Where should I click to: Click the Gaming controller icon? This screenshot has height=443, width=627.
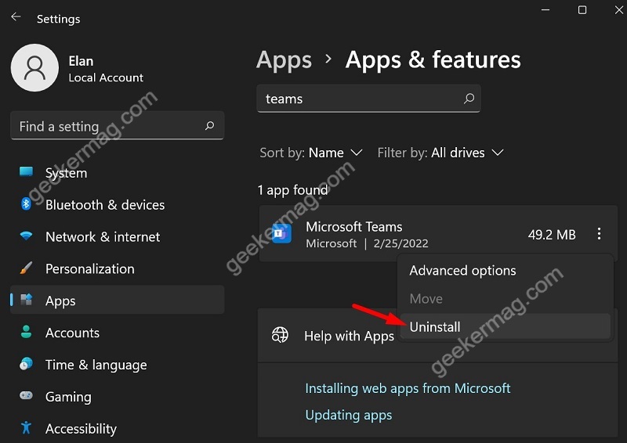click(27, 396)
